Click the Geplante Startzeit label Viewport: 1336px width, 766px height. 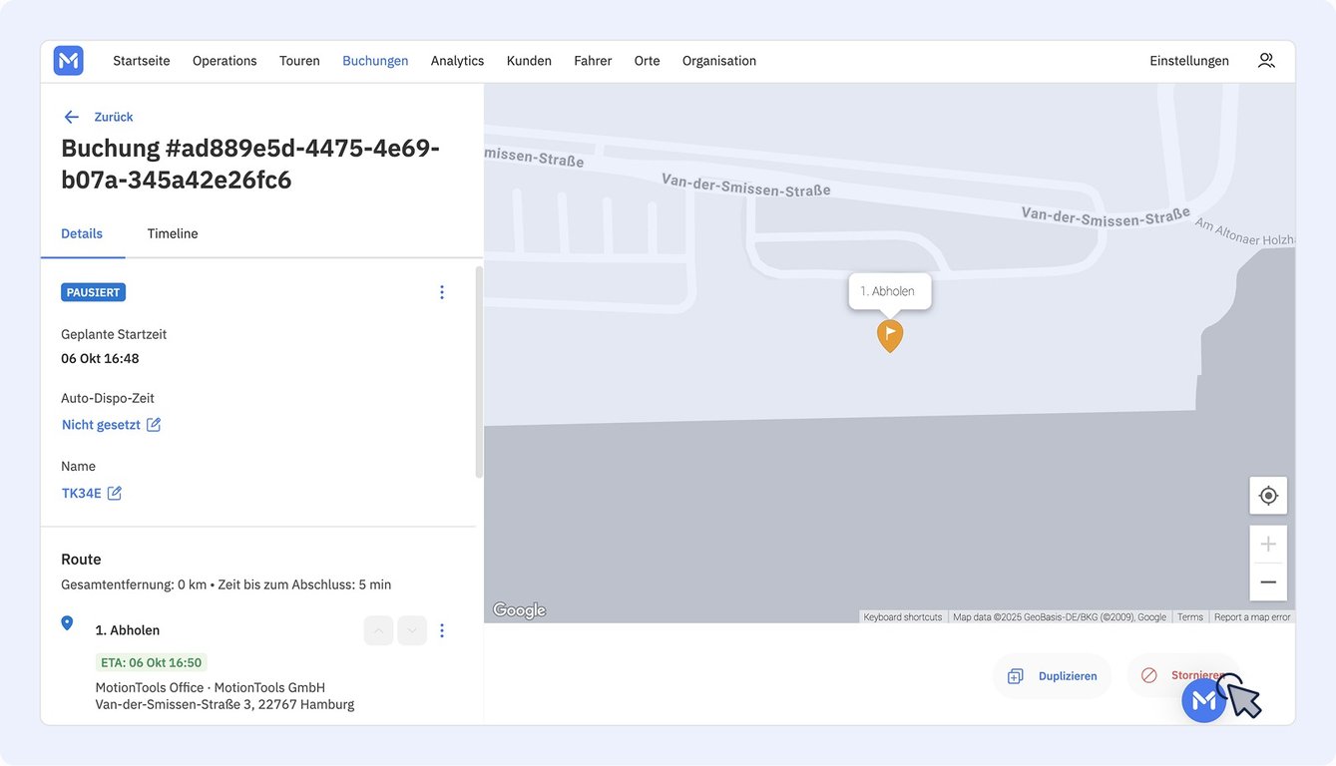(114, 334)
